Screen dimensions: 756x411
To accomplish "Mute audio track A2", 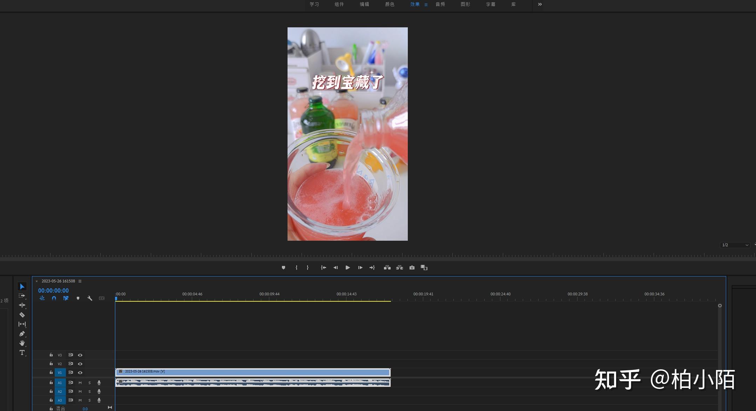I will point(80,392).
